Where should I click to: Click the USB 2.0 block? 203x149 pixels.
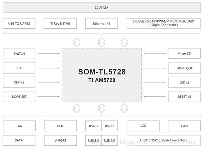coord(110,140)
